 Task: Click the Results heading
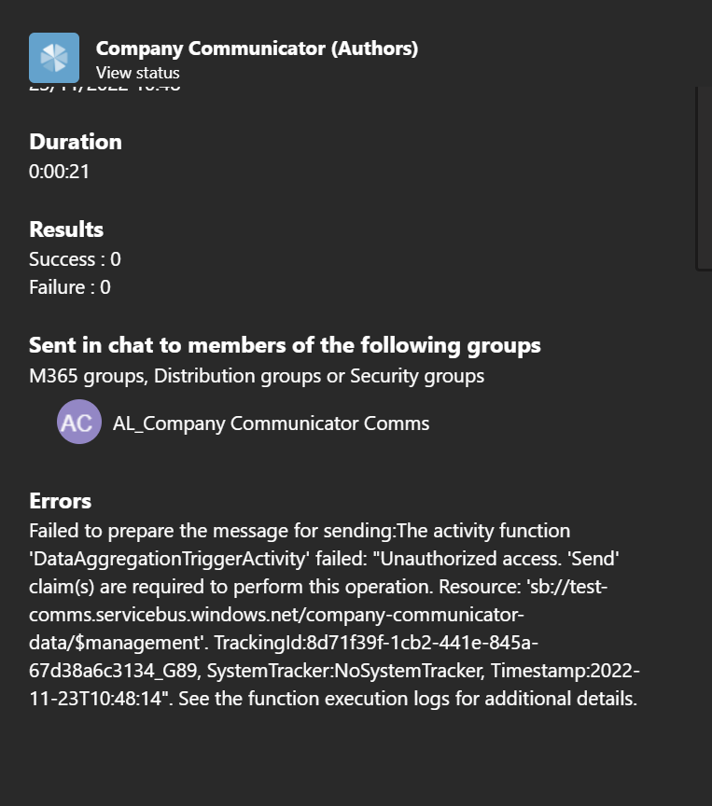(x=65, y=229)
